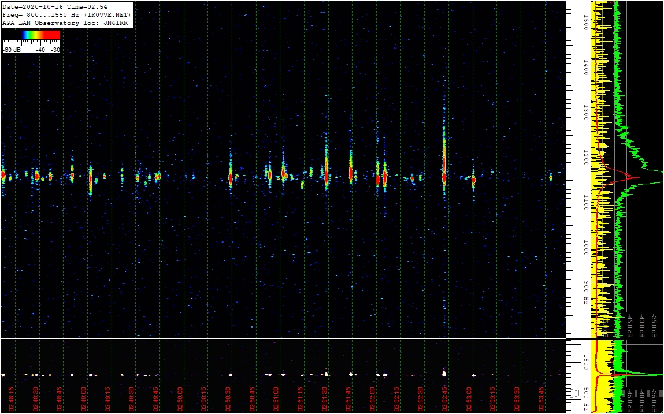
Task: Select the 02:48:30 time marker
Action: pos(36,399)
